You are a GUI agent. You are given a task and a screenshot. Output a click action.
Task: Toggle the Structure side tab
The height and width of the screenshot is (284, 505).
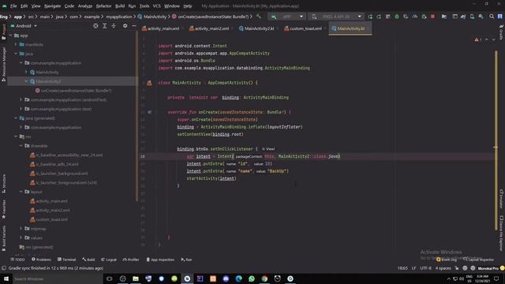[4, 184]
